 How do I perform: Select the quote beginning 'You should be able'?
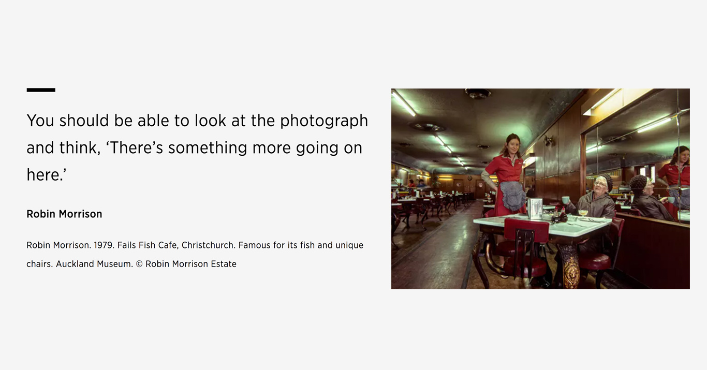click(x=197, y=147)
